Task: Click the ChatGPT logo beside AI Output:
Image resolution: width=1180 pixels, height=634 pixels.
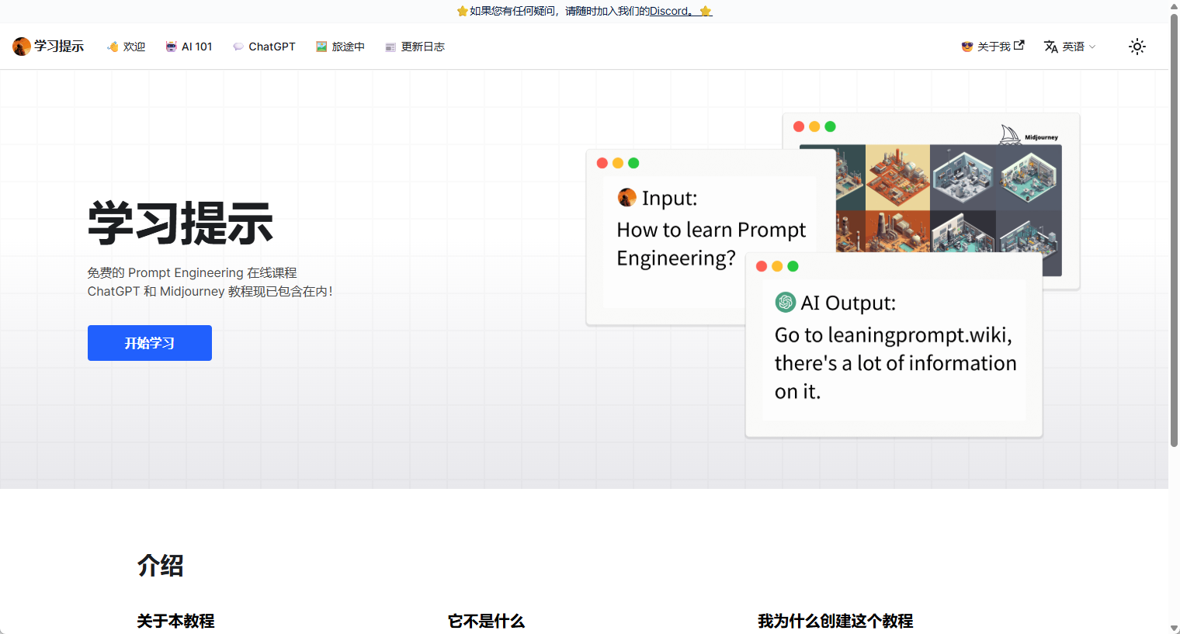Action: point(786,302)
